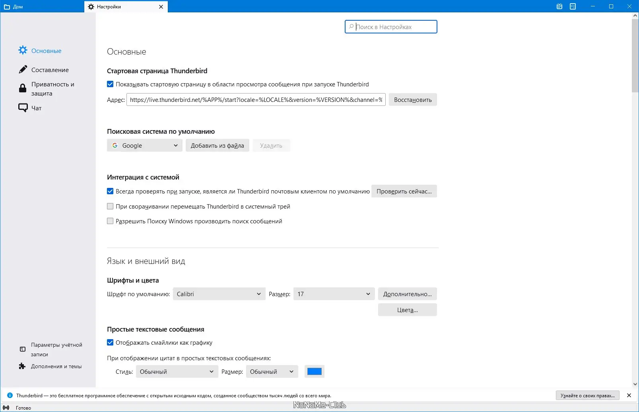Click the Поисковая система по умолчанию heading
Viewport: 639px width, 412px height.
point(161,131)
